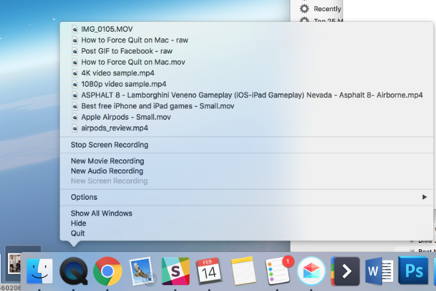This screenshot has height=291, width=436.
Task: Open 'Apple Airpods - Small.mov'
Action: point(246,117)
